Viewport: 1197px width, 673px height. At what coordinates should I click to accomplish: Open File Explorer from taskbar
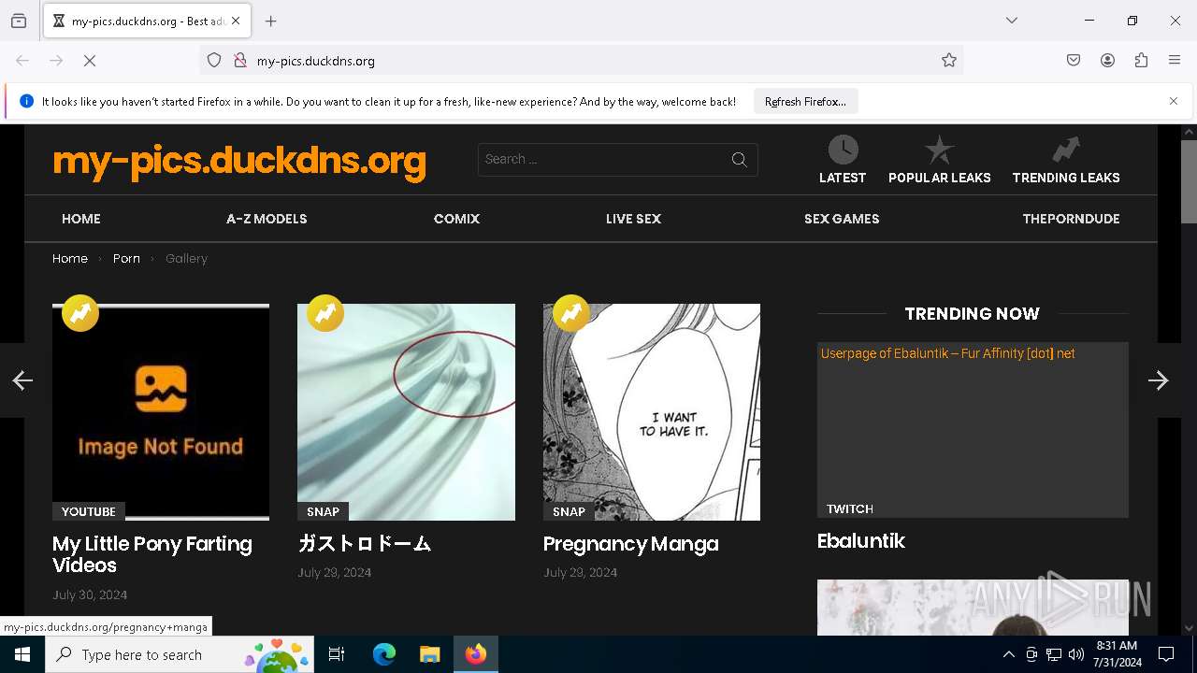tap(429, 654)
